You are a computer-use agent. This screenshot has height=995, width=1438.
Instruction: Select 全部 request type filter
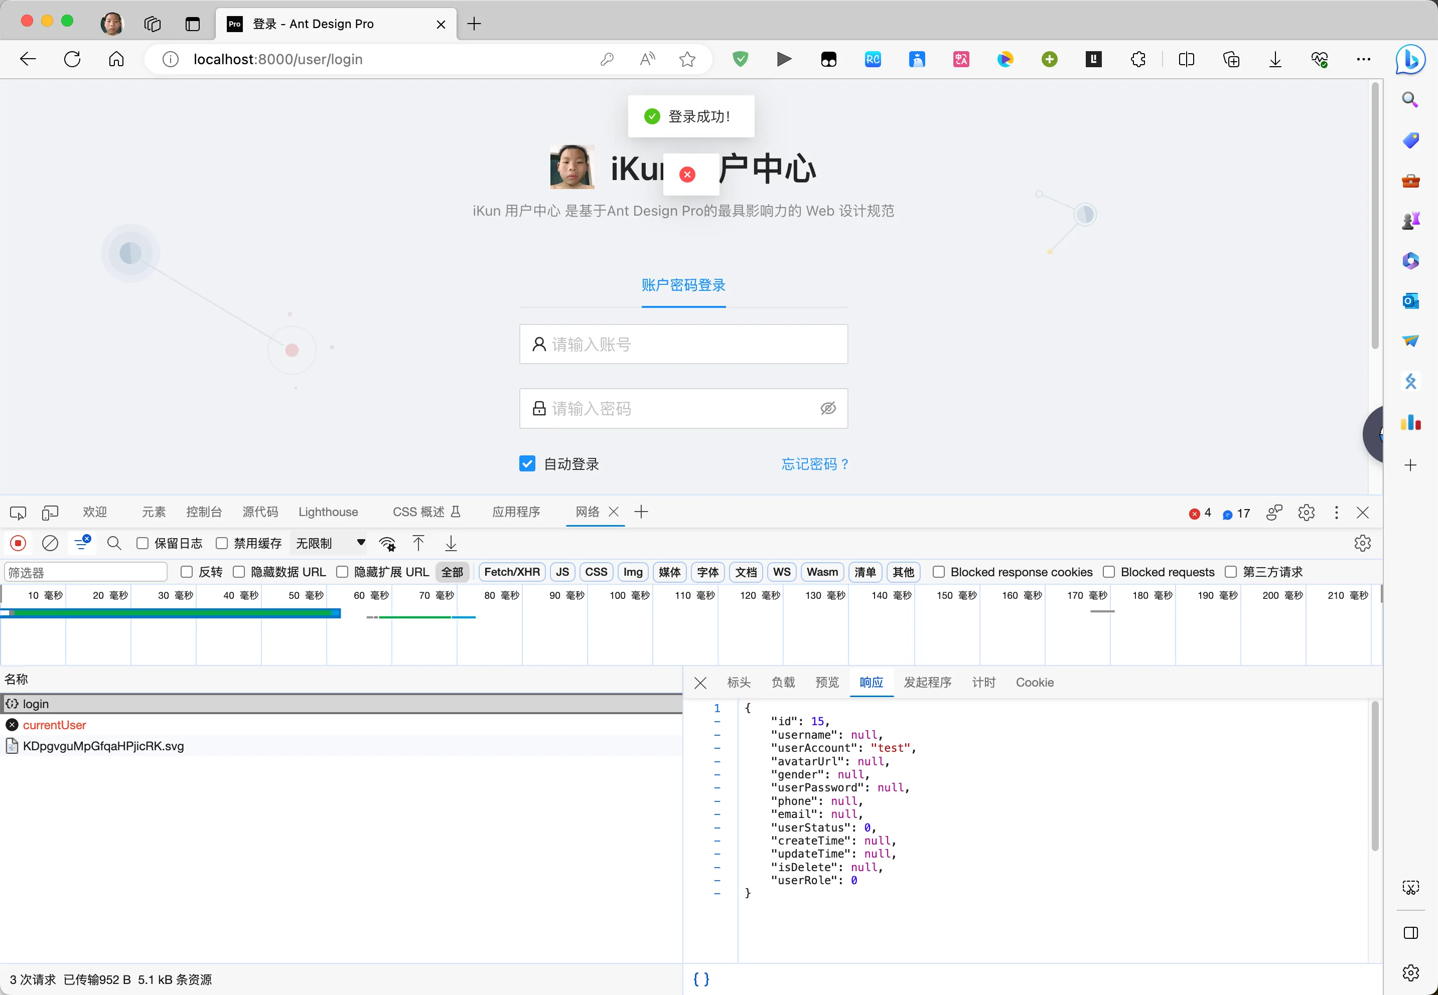pyautogui.click(x=452, y=572)
